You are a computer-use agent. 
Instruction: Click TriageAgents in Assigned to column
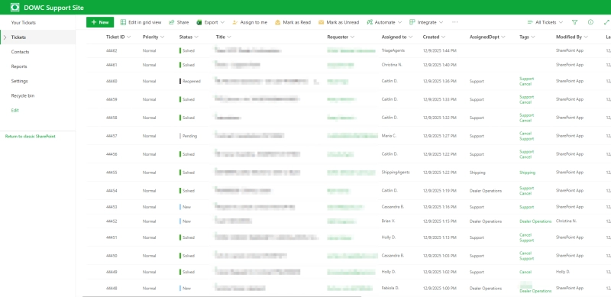tap(393, 50)
